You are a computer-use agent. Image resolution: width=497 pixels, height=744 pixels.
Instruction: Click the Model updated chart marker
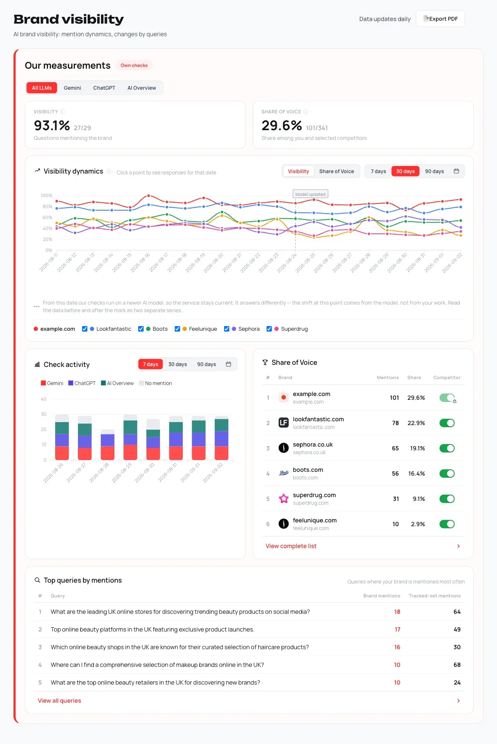click(310, 194)
